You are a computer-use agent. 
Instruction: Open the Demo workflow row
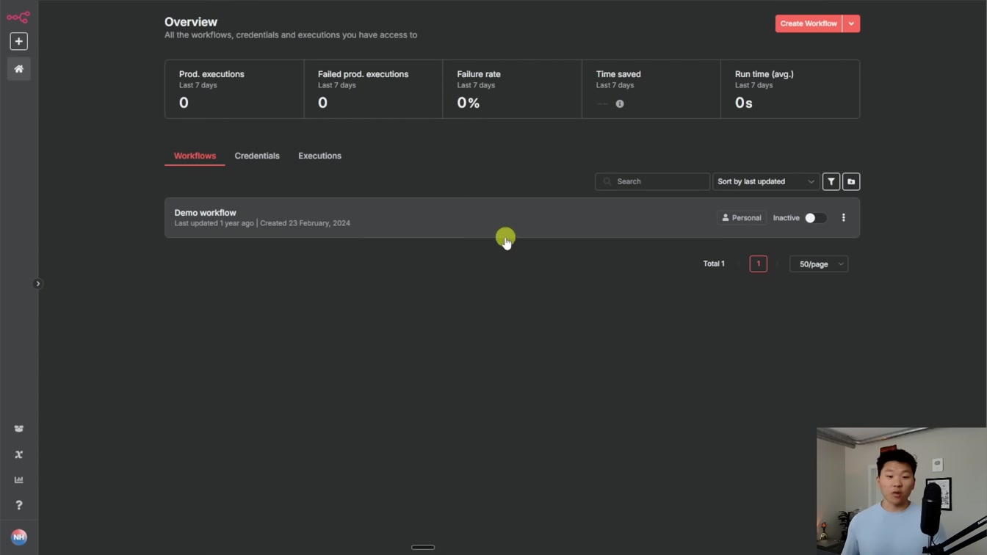[512, 218]
